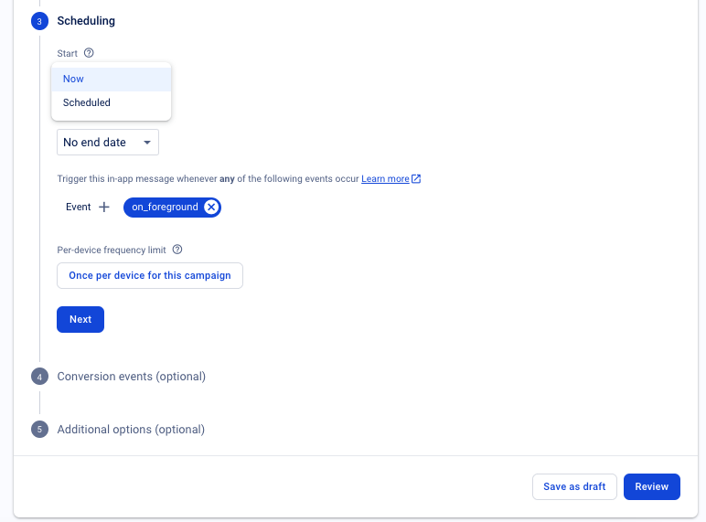
Task: Save the campaign as draft
Action: (574, 486)
